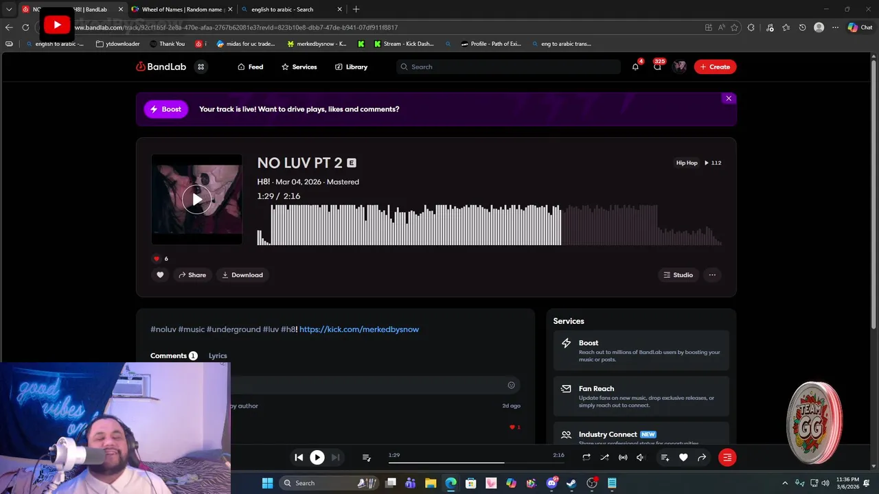Click the purple Boost button
The image size is (879, 494).
[x=165, y=109]
